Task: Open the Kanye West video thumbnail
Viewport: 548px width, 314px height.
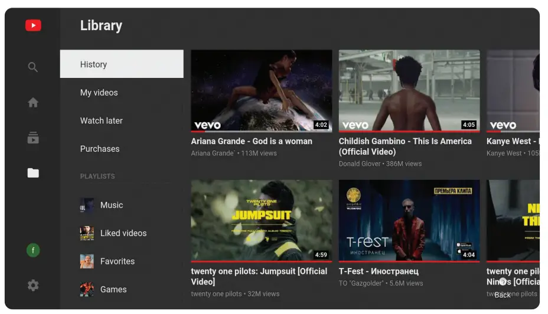Action: (x=513, y=90)
